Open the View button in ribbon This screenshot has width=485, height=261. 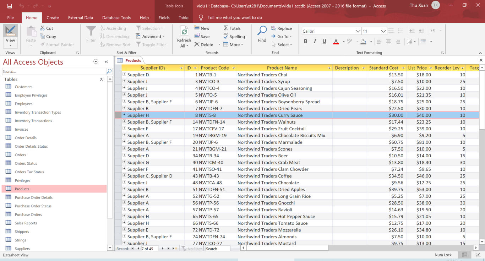tap(10, 37)
